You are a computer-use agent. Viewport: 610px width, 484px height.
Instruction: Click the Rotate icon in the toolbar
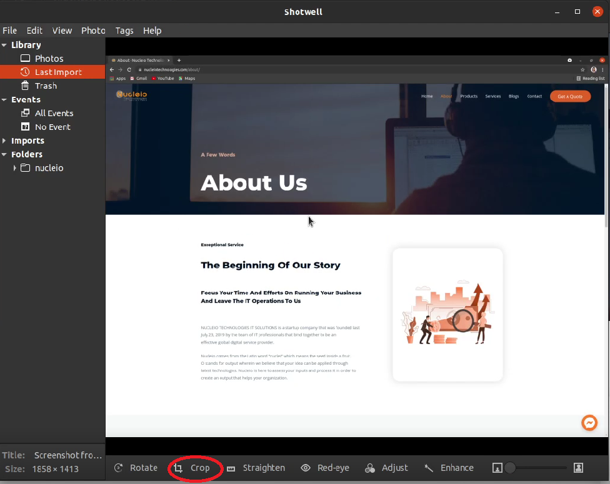(119, 468)
